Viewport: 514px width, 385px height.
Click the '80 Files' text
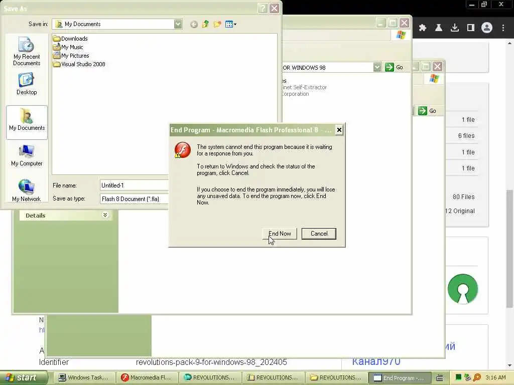[463, 197]
